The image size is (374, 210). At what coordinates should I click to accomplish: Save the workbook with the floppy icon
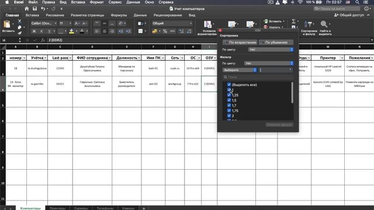coord(35,9)
